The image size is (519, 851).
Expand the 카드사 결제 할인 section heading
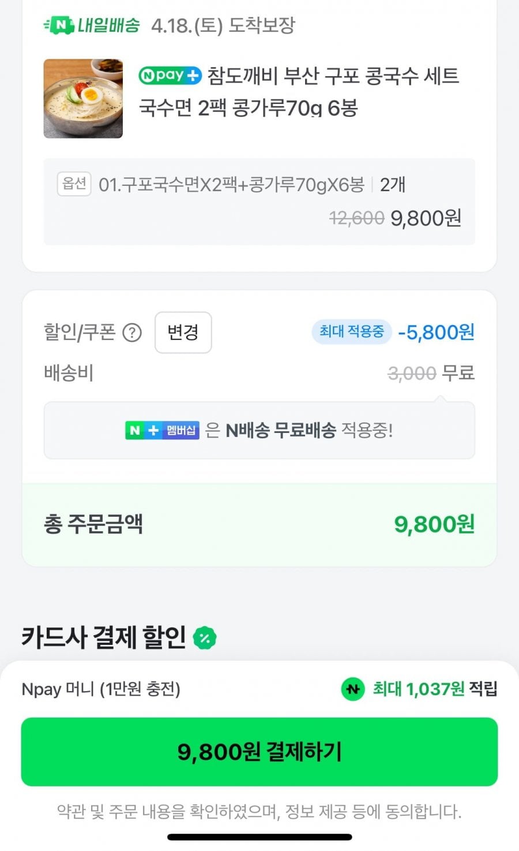click(x=104, y=637)
